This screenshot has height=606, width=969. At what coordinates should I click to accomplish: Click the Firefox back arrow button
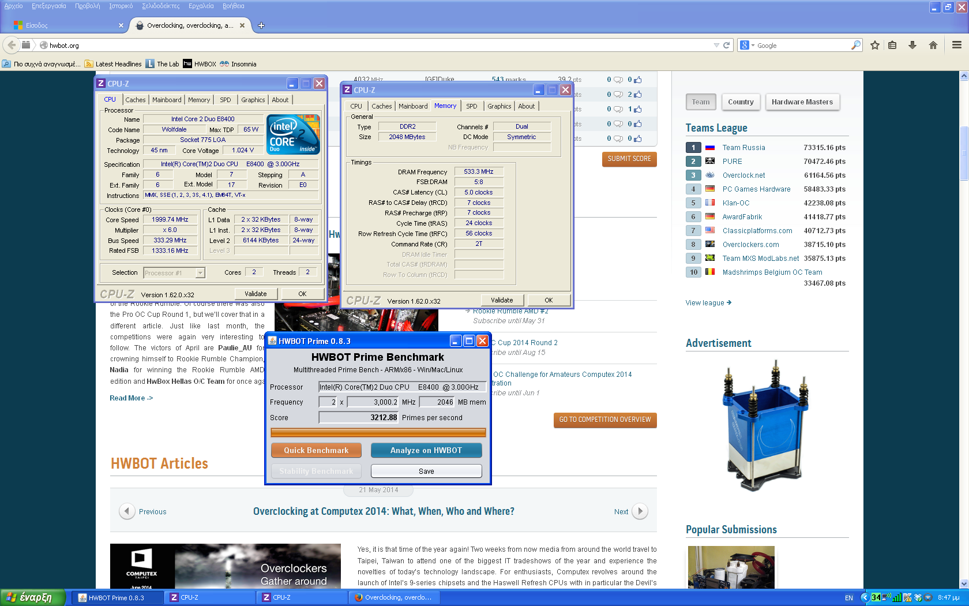12,45
